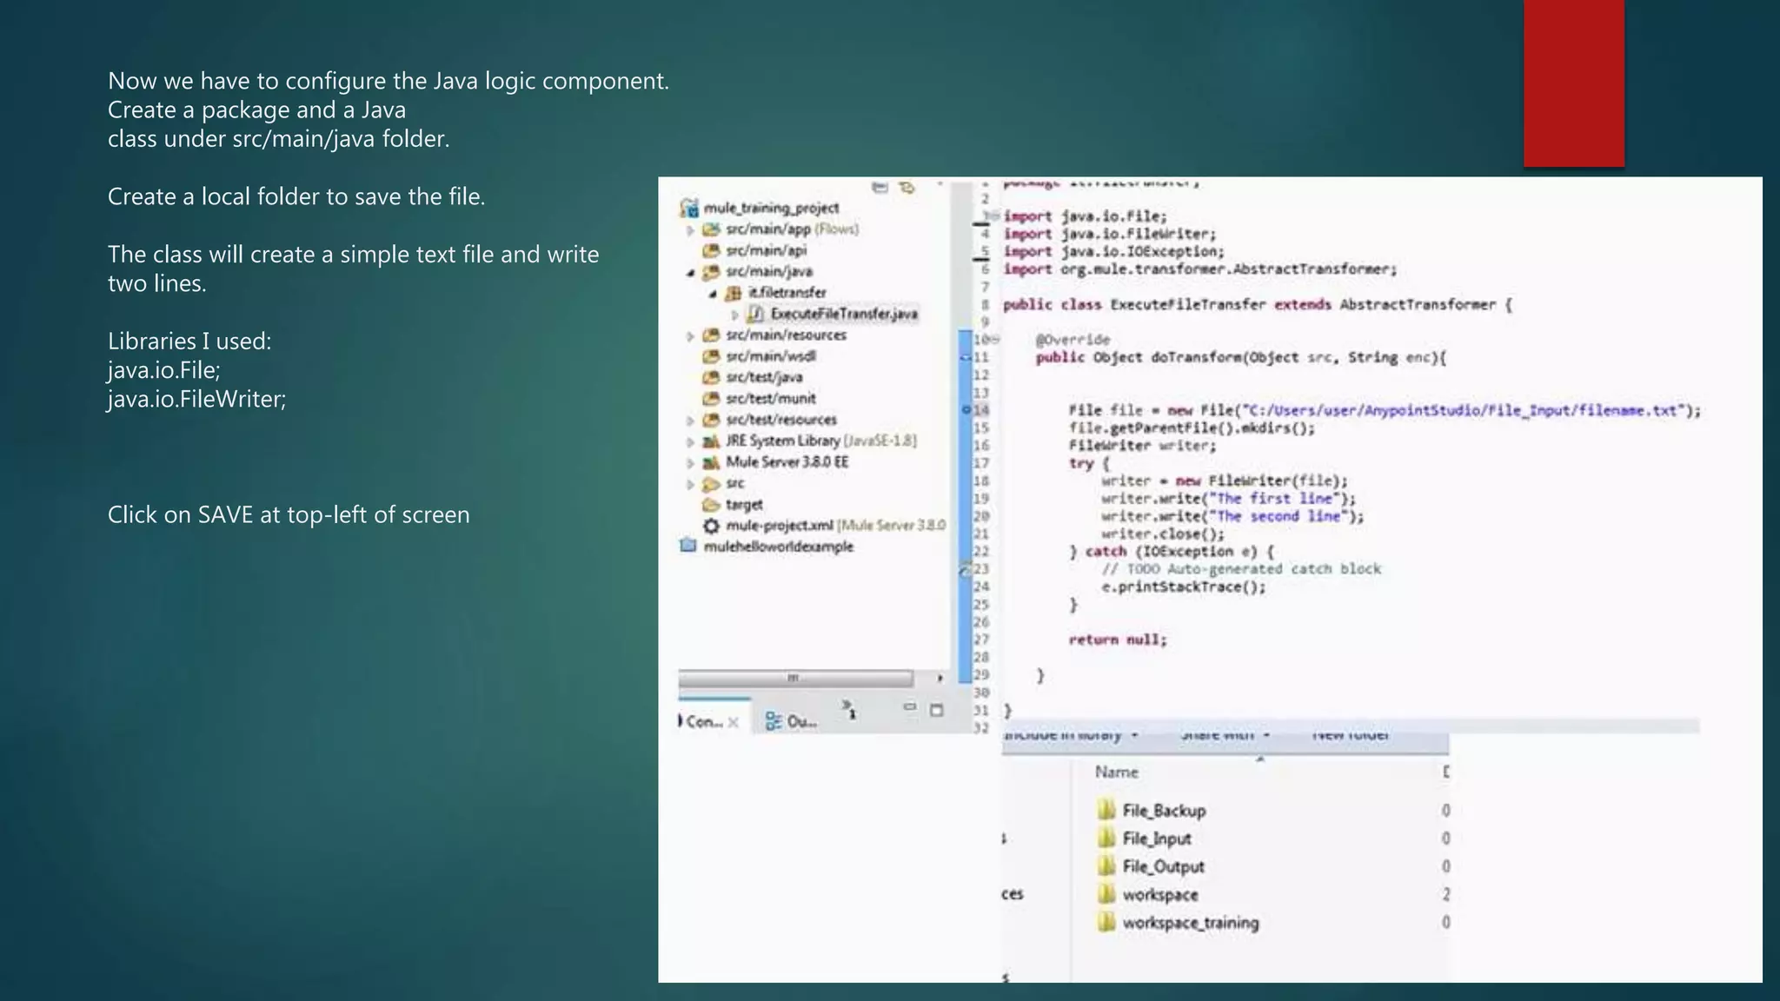Viewport: 1780px width, 1001px height.
Task: Expand the src/main/app folder arrow
Action: coord(690,230)
